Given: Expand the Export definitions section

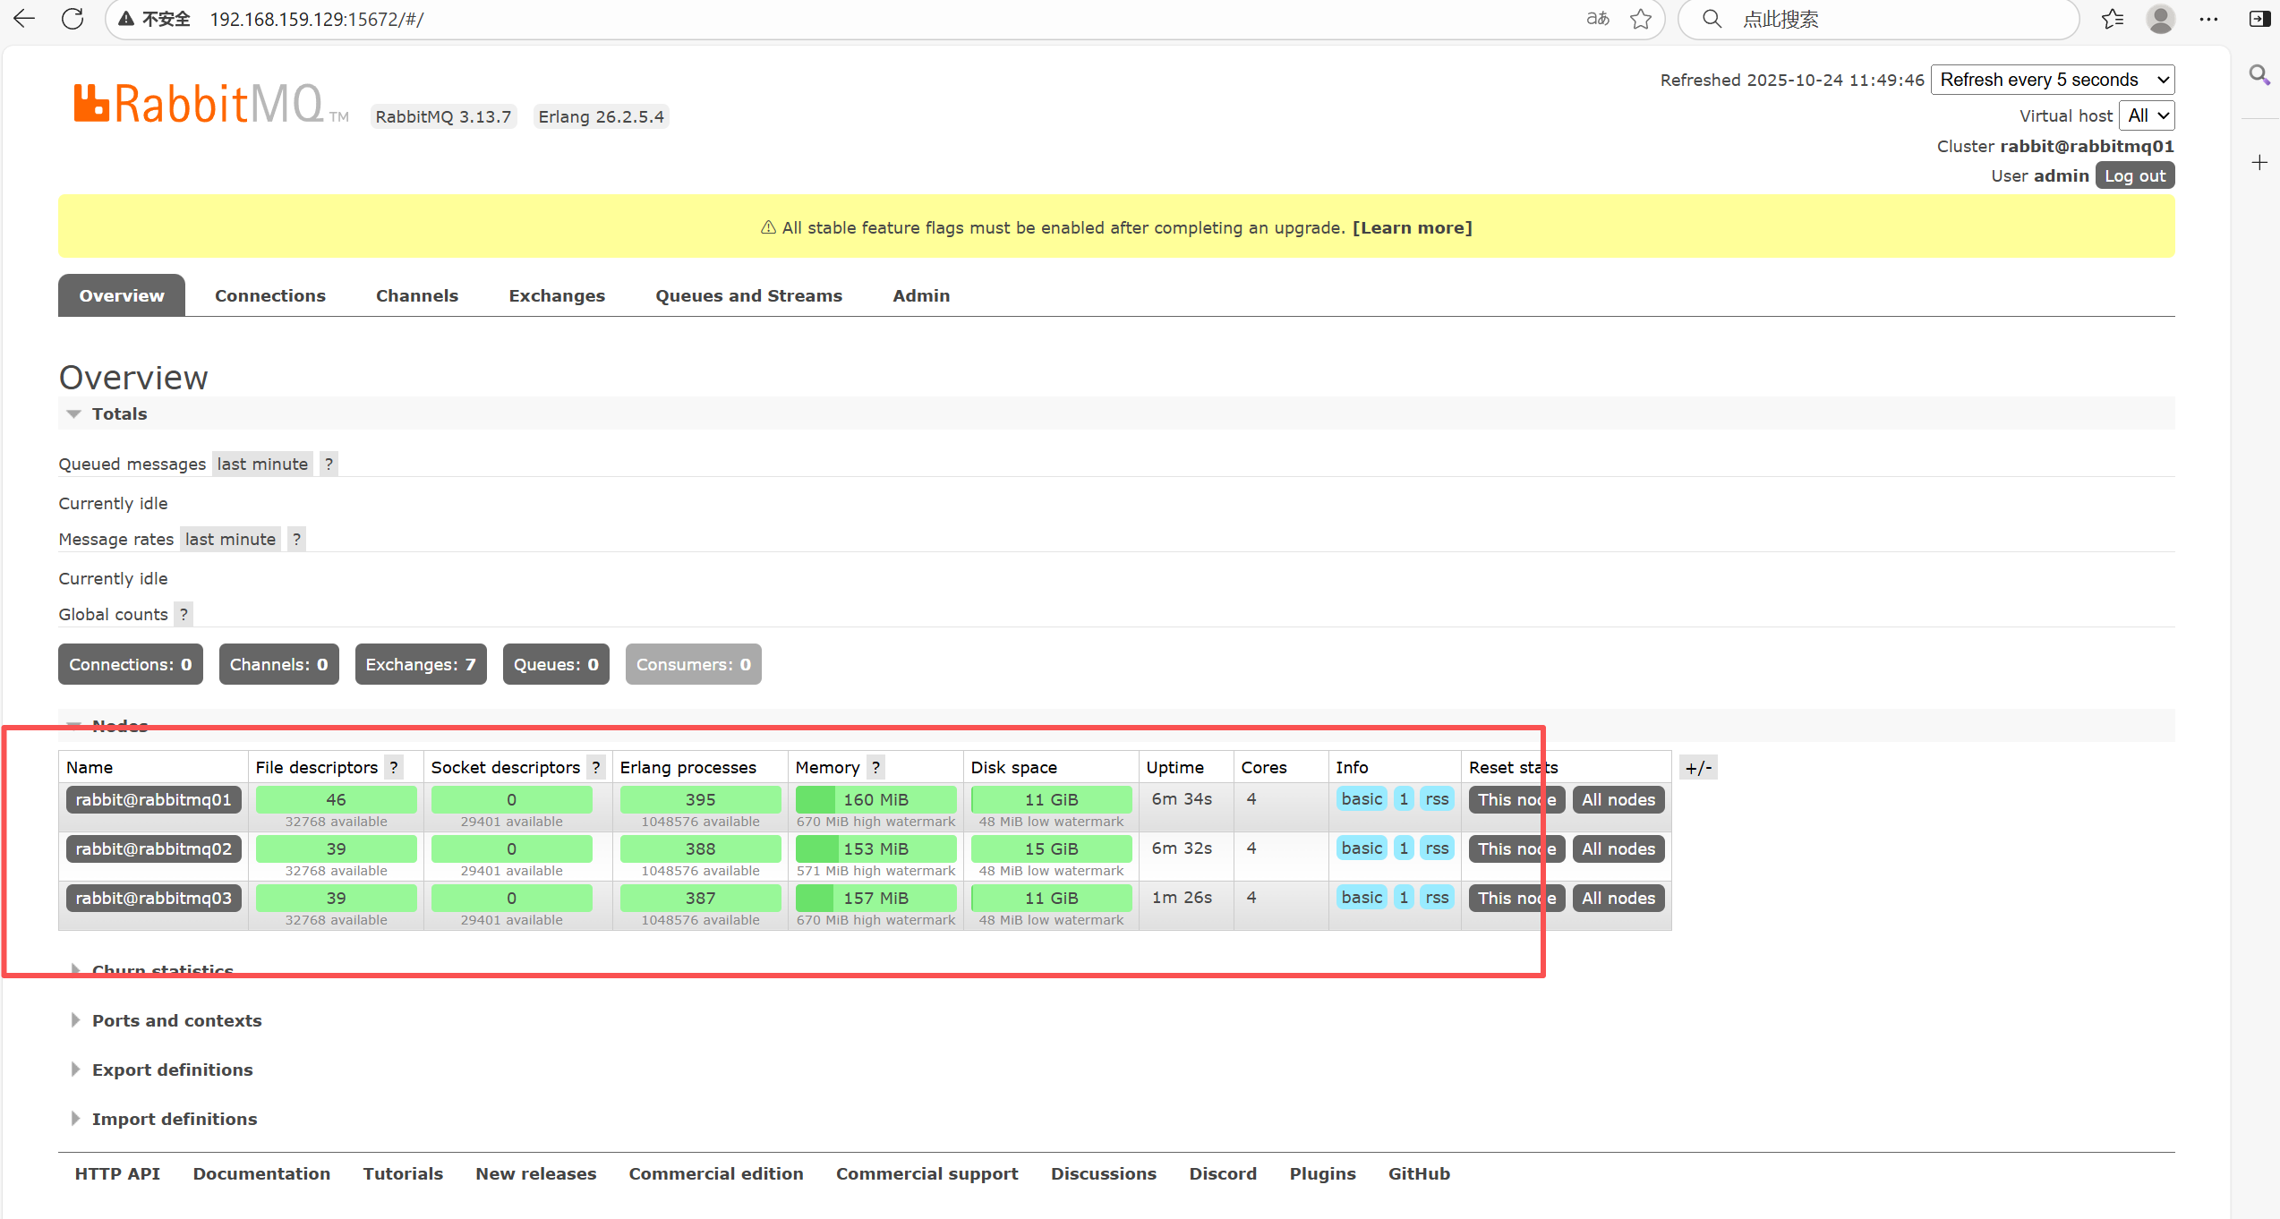Looking at the screenshot, I should (172, 1070).
